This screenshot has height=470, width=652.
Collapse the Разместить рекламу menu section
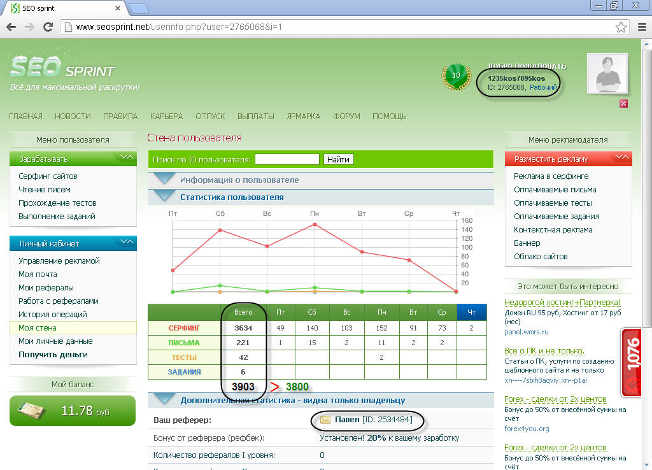tap(622, 157)
